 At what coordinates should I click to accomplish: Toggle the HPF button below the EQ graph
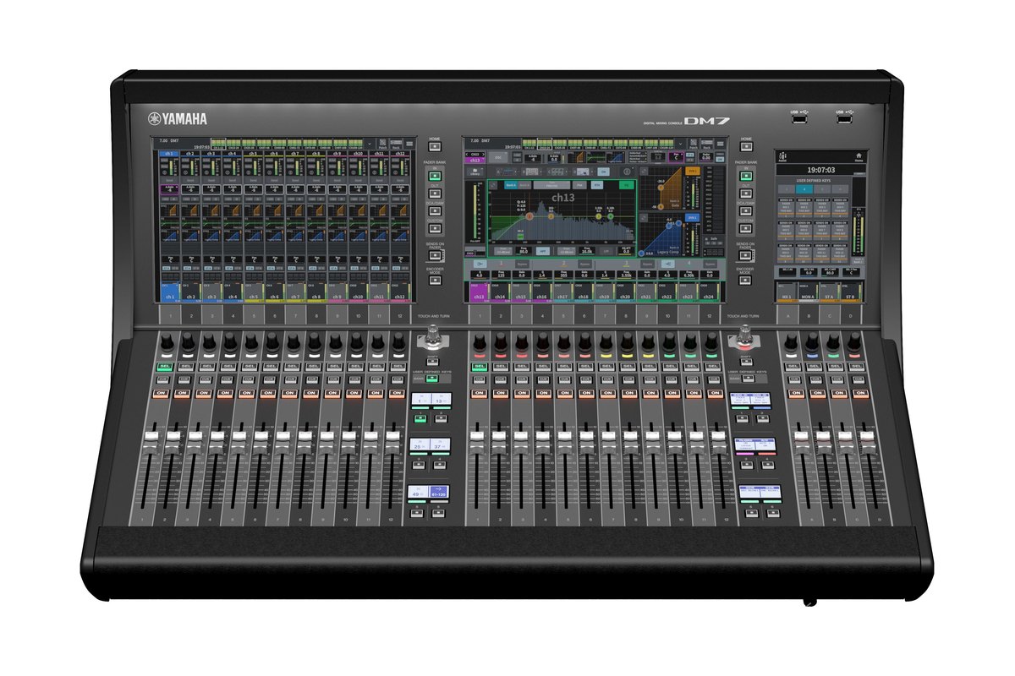[x=543, y=251]
